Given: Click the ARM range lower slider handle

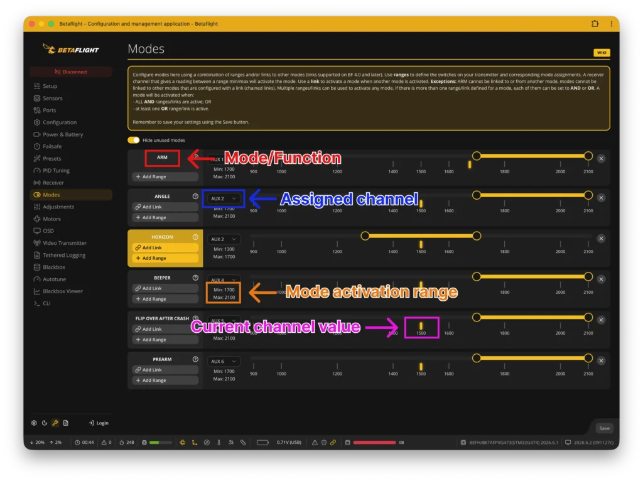Looking at the screenshot, I should coord(477,156).
